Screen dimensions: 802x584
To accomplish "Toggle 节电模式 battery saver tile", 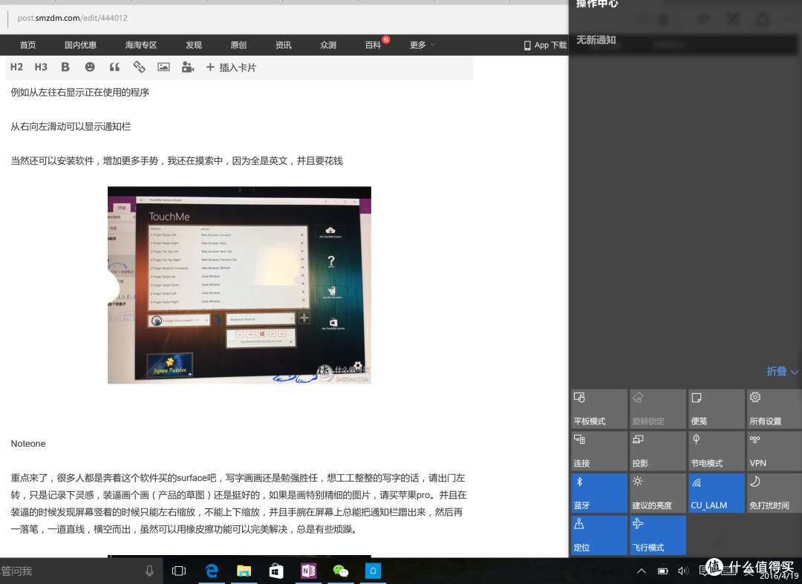I will pyautogui.click(x=716, y=450).
